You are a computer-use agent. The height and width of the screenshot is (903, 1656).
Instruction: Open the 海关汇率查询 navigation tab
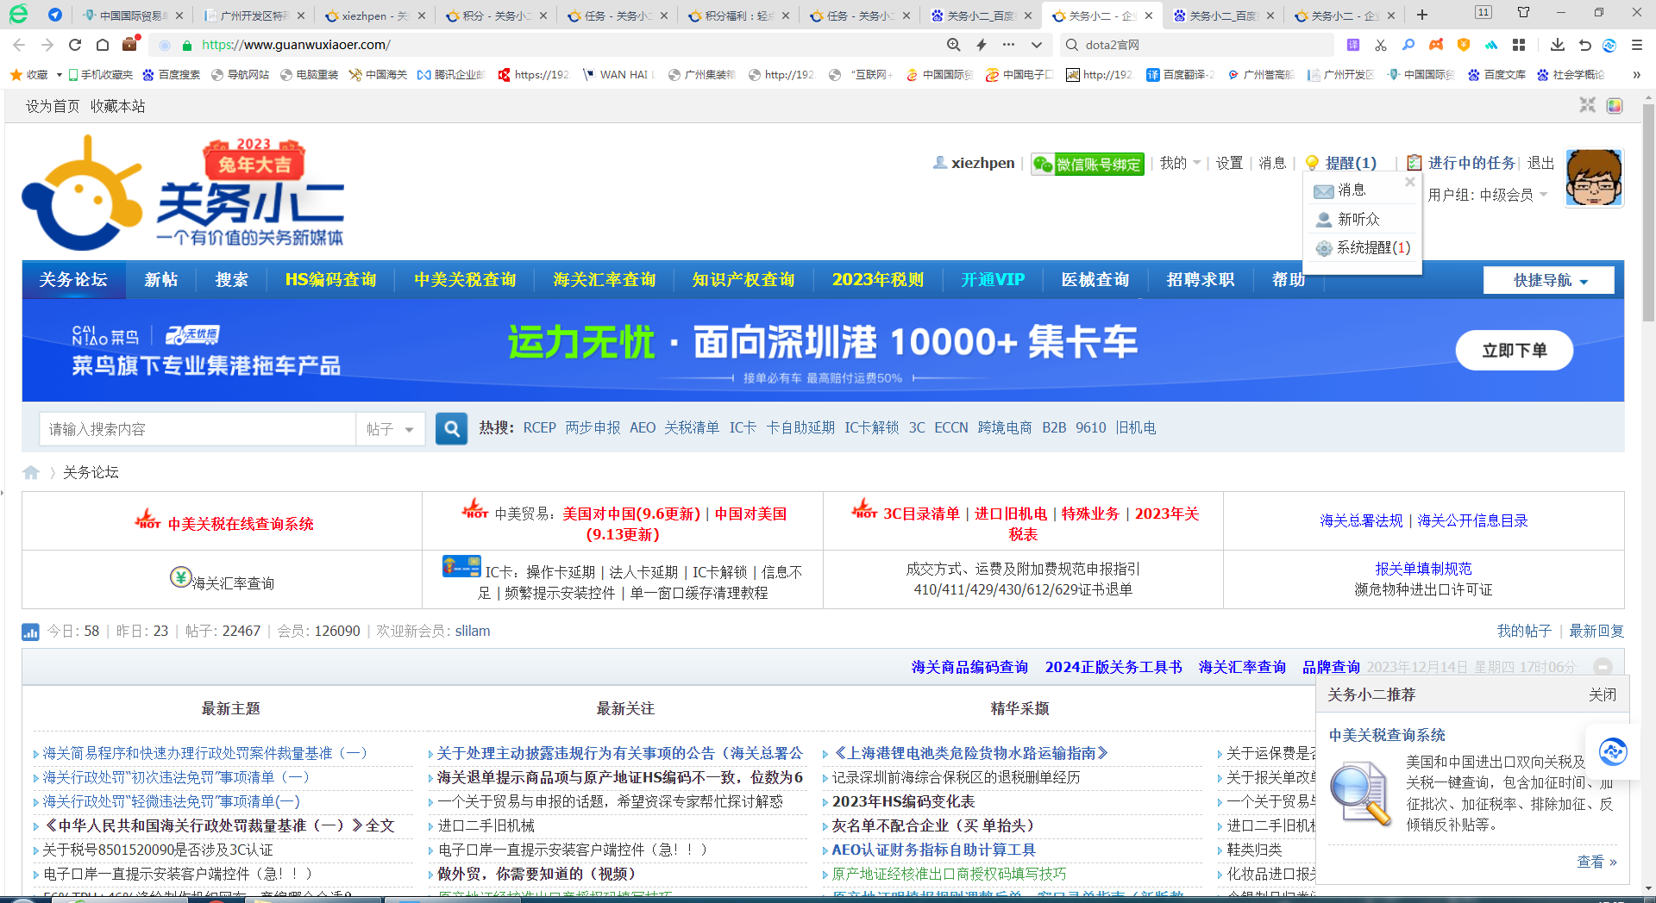(x=604, y=280)
